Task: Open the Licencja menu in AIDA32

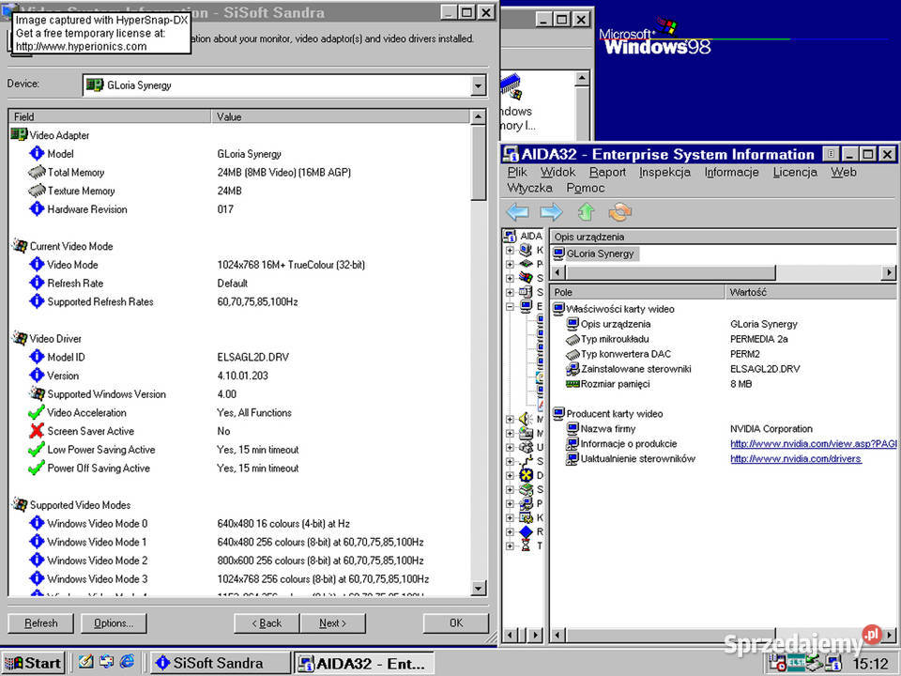Action: click(795, 172)
